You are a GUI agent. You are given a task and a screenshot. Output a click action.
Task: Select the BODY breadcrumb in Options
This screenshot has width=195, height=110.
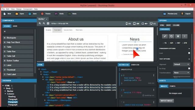(x=168, y=25)
